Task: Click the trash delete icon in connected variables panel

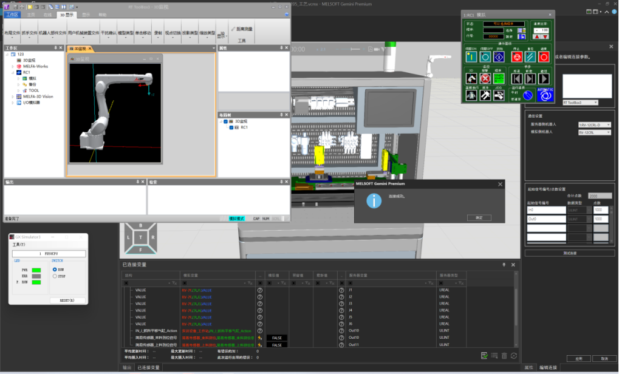Action: click(504, 356)
